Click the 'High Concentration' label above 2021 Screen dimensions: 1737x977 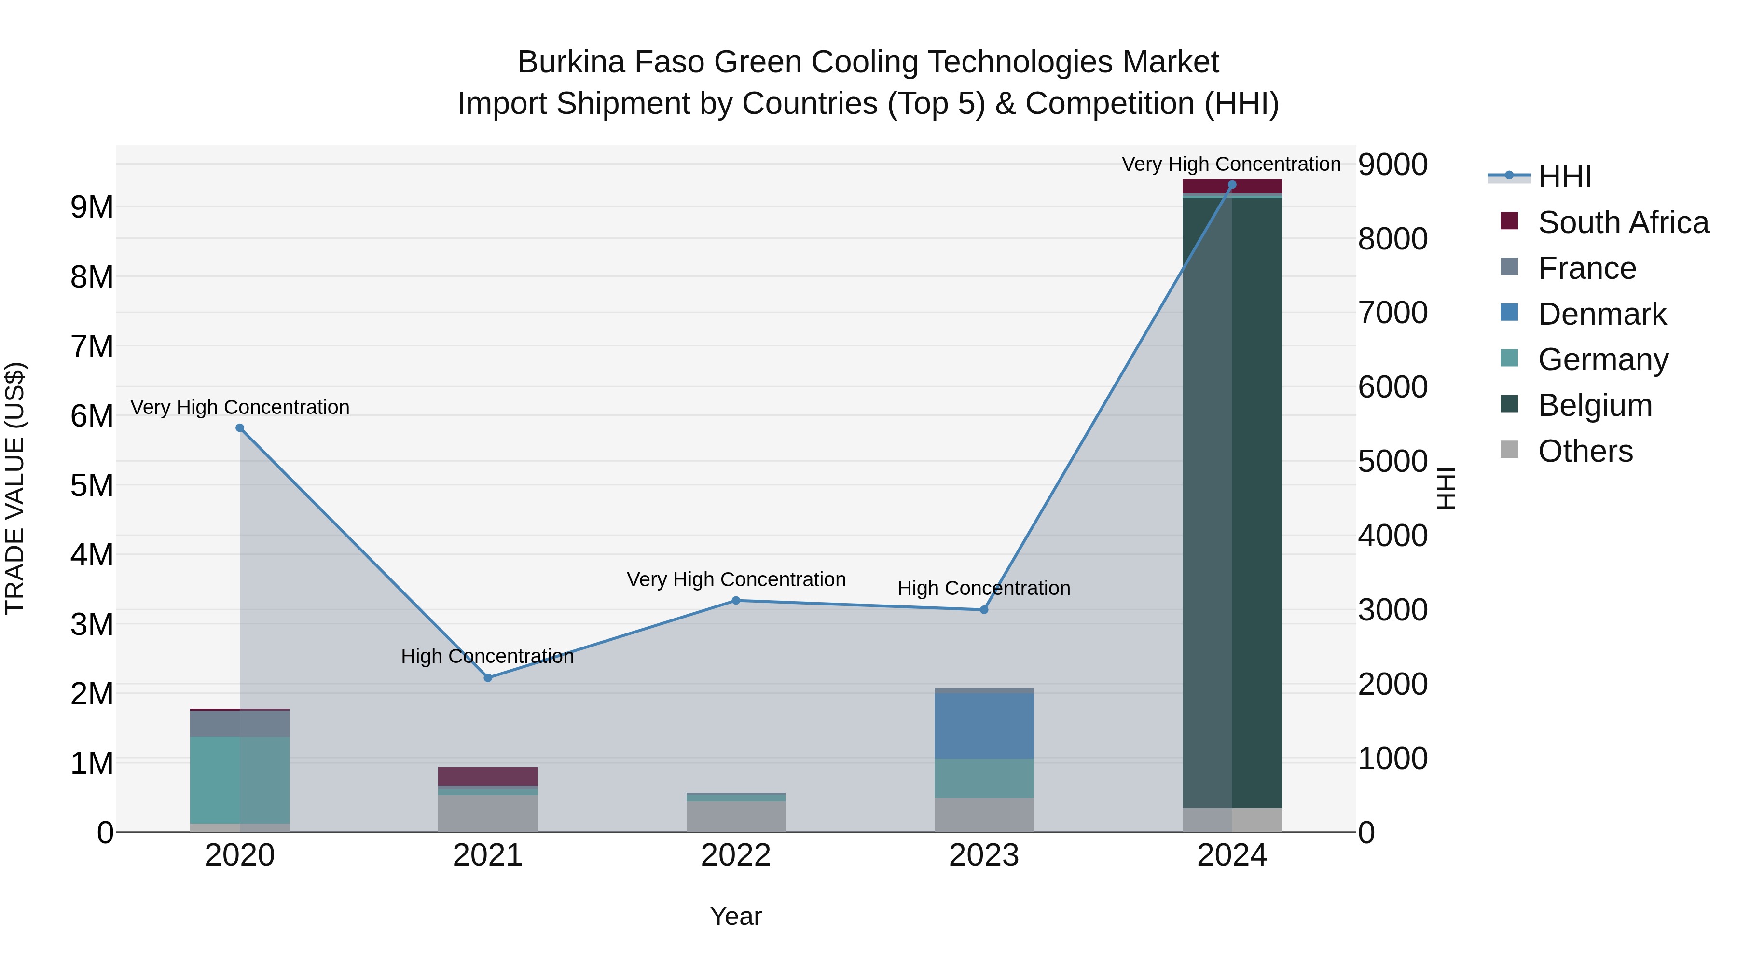487,656
